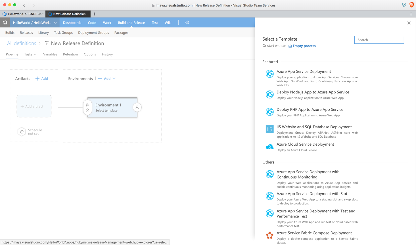Go forward with the browser forward arrow

click(x=34, y=5)
